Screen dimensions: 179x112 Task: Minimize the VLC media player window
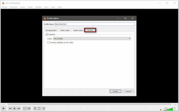coord(160,3)
